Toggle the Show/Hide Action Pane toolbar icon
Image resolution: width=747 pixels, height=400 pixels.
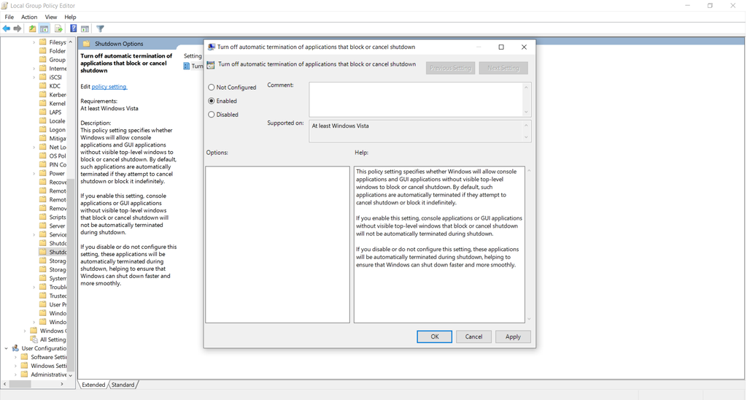[x=85, y=28]
